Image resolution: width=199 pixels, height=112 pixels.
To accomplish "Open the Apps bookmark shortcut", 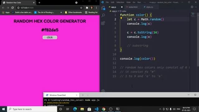I will pos(6,12).
